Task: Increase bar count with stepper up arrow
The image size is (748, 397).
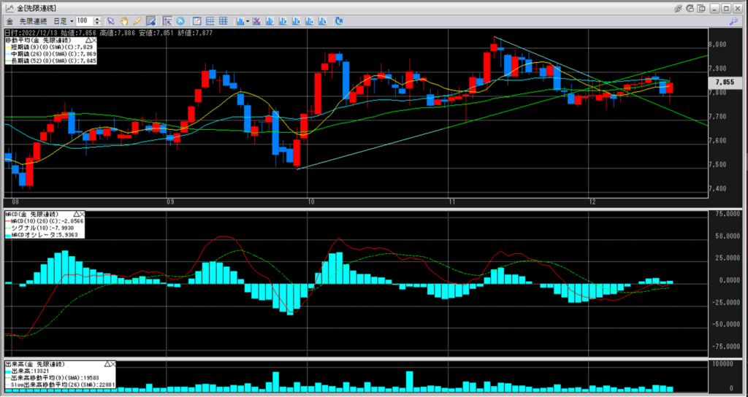Action: tap(98, 19)
